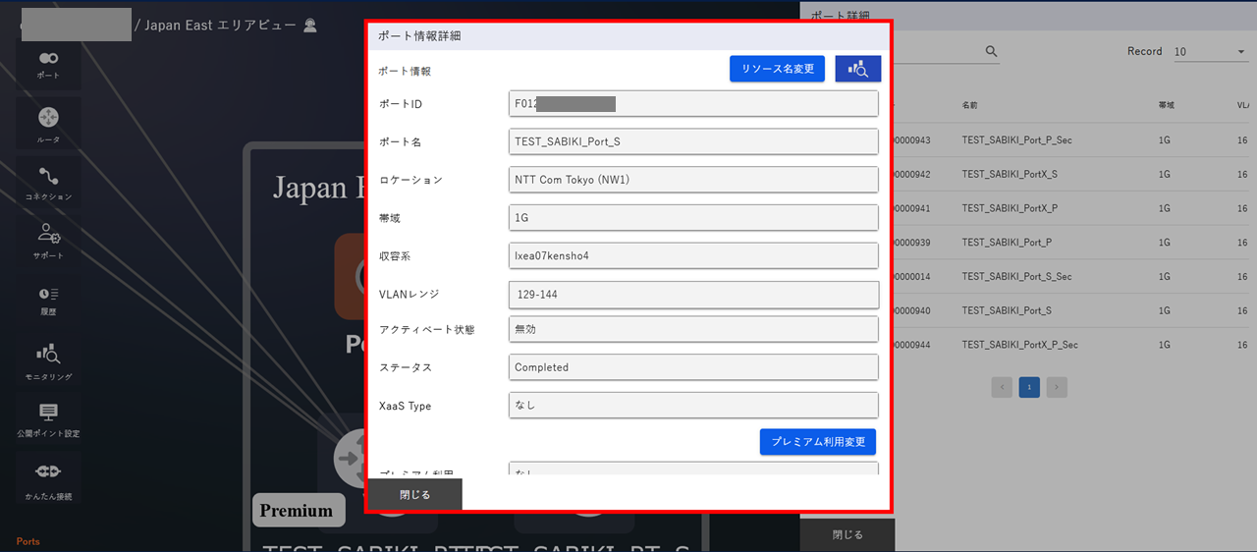The height and width of the screenshot is (552, 1257).
Task: Click the ロケーション field NTT Com Tokyo
Action: pyautogui.click(x=693, y=180)
